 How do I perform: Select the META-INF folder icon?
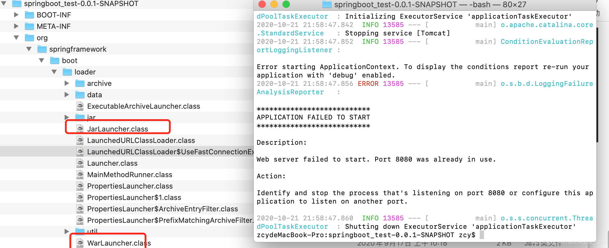29,26
